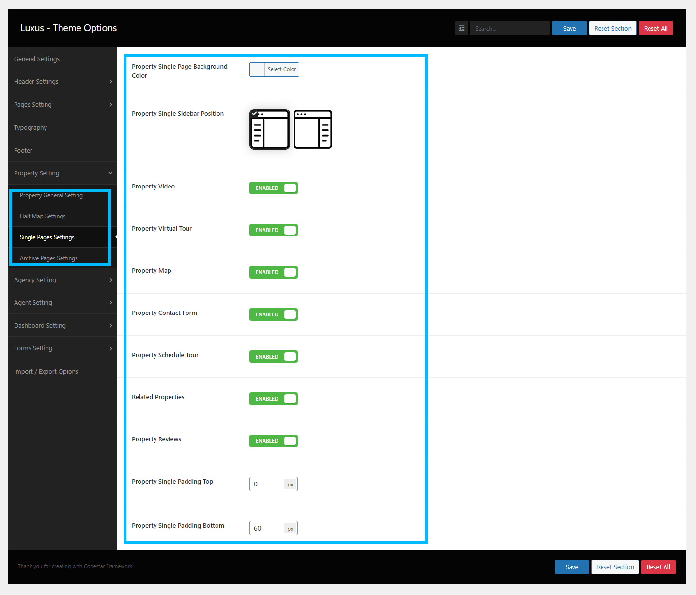Select the right sidebar layout image
Image resolution: width=696 pixels, height=595 pixels.
(x=313, y=129)
